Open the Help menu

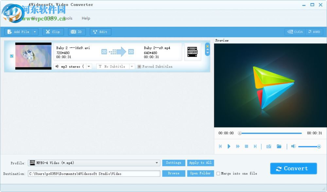(x=86, y=18)
